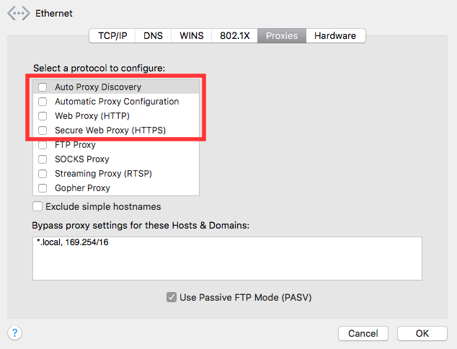This screenshot has width=457, height=349.
Task: Click the Cancel button
Action: tap(363, 333)
